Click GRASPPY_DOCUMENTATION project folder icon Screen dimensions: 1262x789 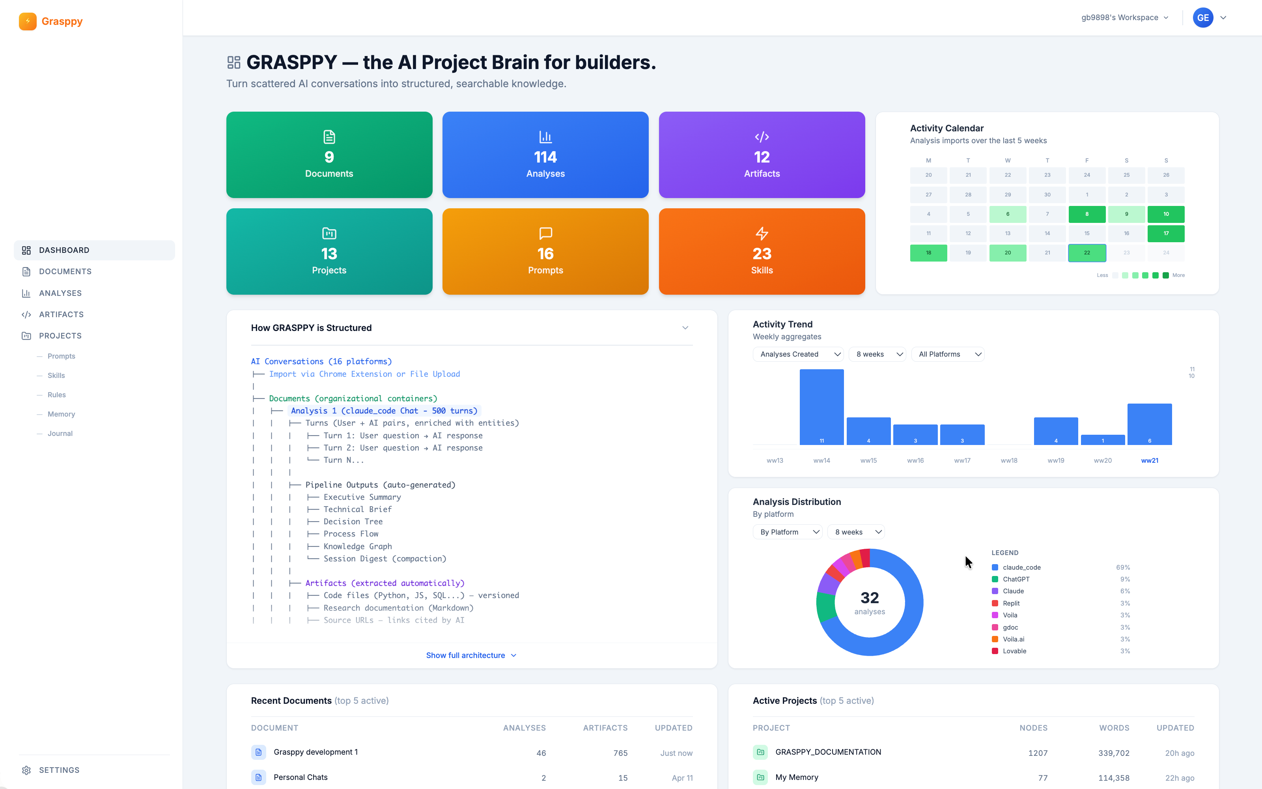tap(760, 752)
